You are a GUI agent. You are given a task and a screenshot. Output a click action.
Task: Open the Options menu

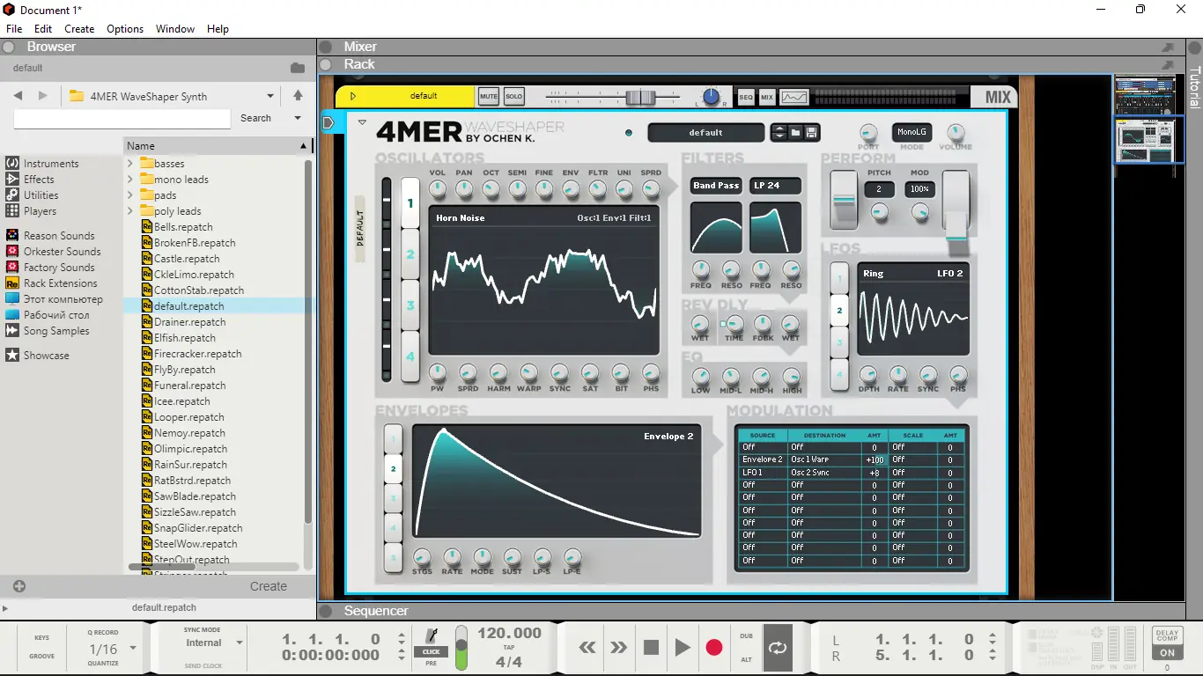click(124, 28)
